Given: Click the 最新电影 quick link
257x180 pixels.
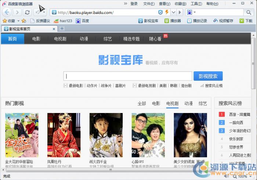Looking at the screenshot, I should [76, 86].
